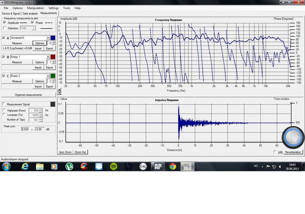
Task: Open Internet Explorer from the taskbar
Action: 25,167
